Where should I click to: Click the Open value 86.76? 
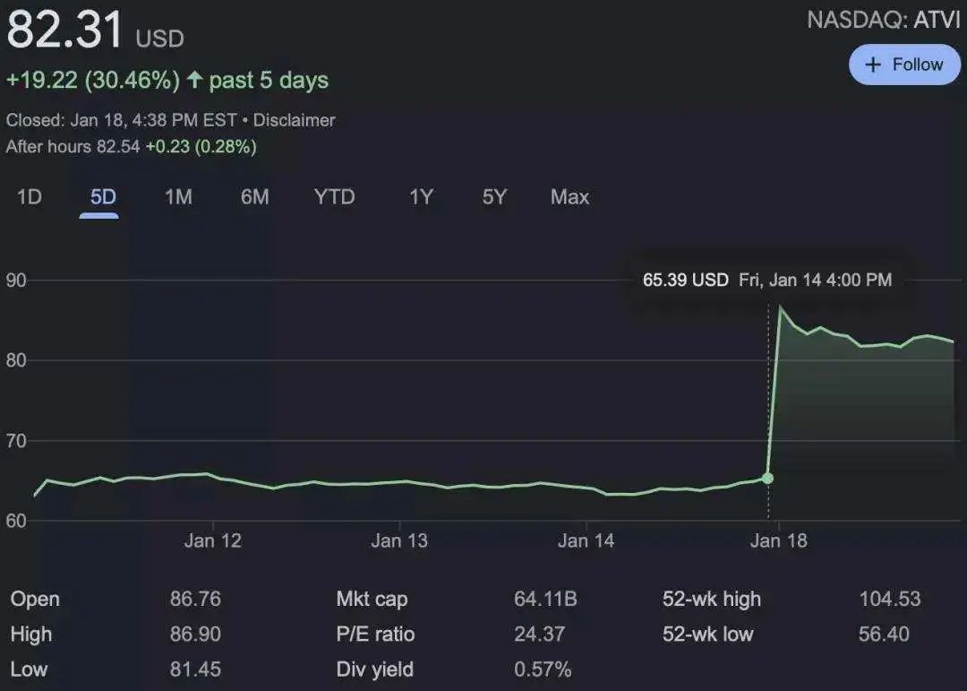(x=195, y=599)
